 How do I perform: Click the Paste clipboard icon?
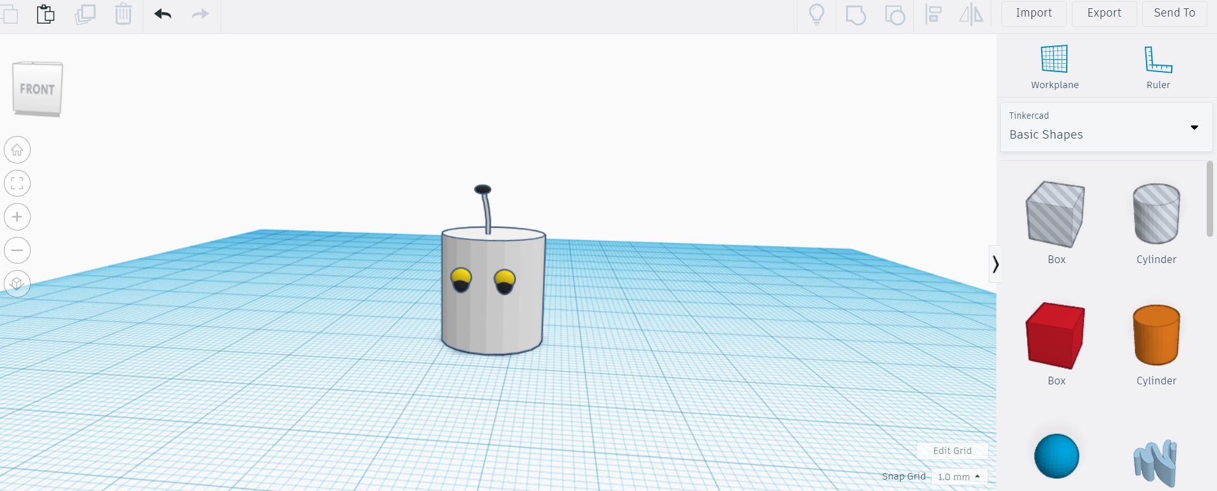pos(45,13)
